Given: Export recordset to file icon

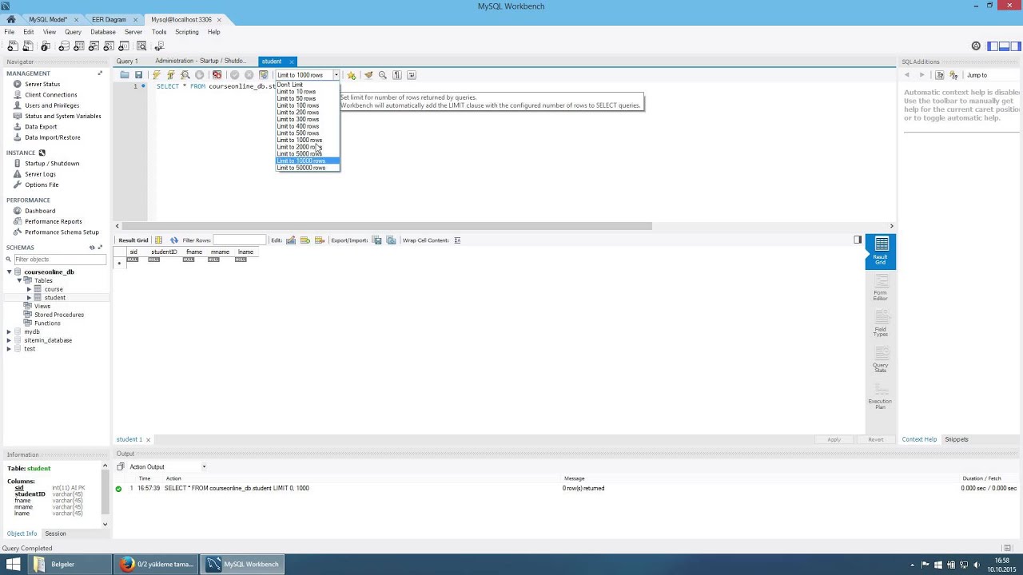Looking at the screenshot, I should coord(377,240).
